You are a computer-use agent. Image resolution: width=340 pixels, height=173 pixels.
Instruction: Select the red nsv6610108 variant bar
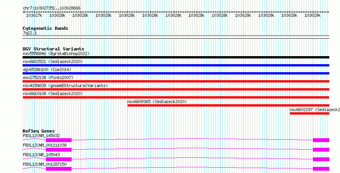point(176,97)
